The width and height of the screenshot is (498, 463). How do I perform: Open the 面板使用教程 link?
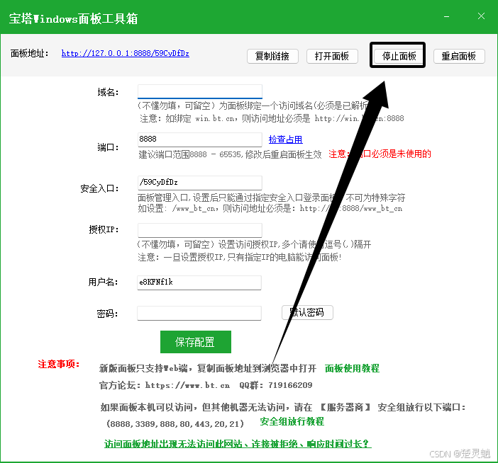click(352, 368)
